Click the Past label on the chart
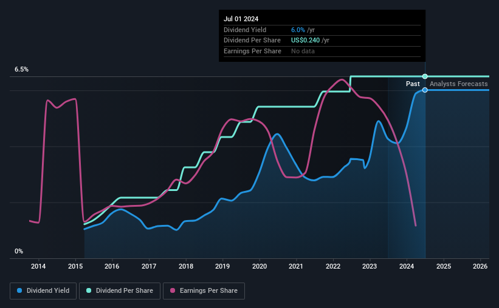This screenshot has width=499, height=308. tap(413, 84)
